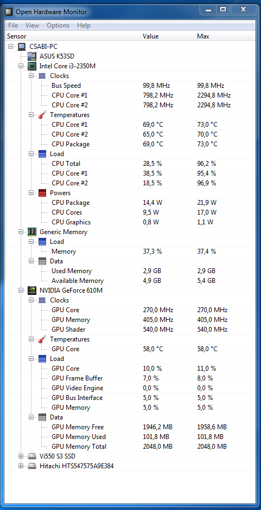The width and height of the screenshot is (261, 510).
Task: Click the Generic Memory Load icon
Action: (x=42, y=242)
